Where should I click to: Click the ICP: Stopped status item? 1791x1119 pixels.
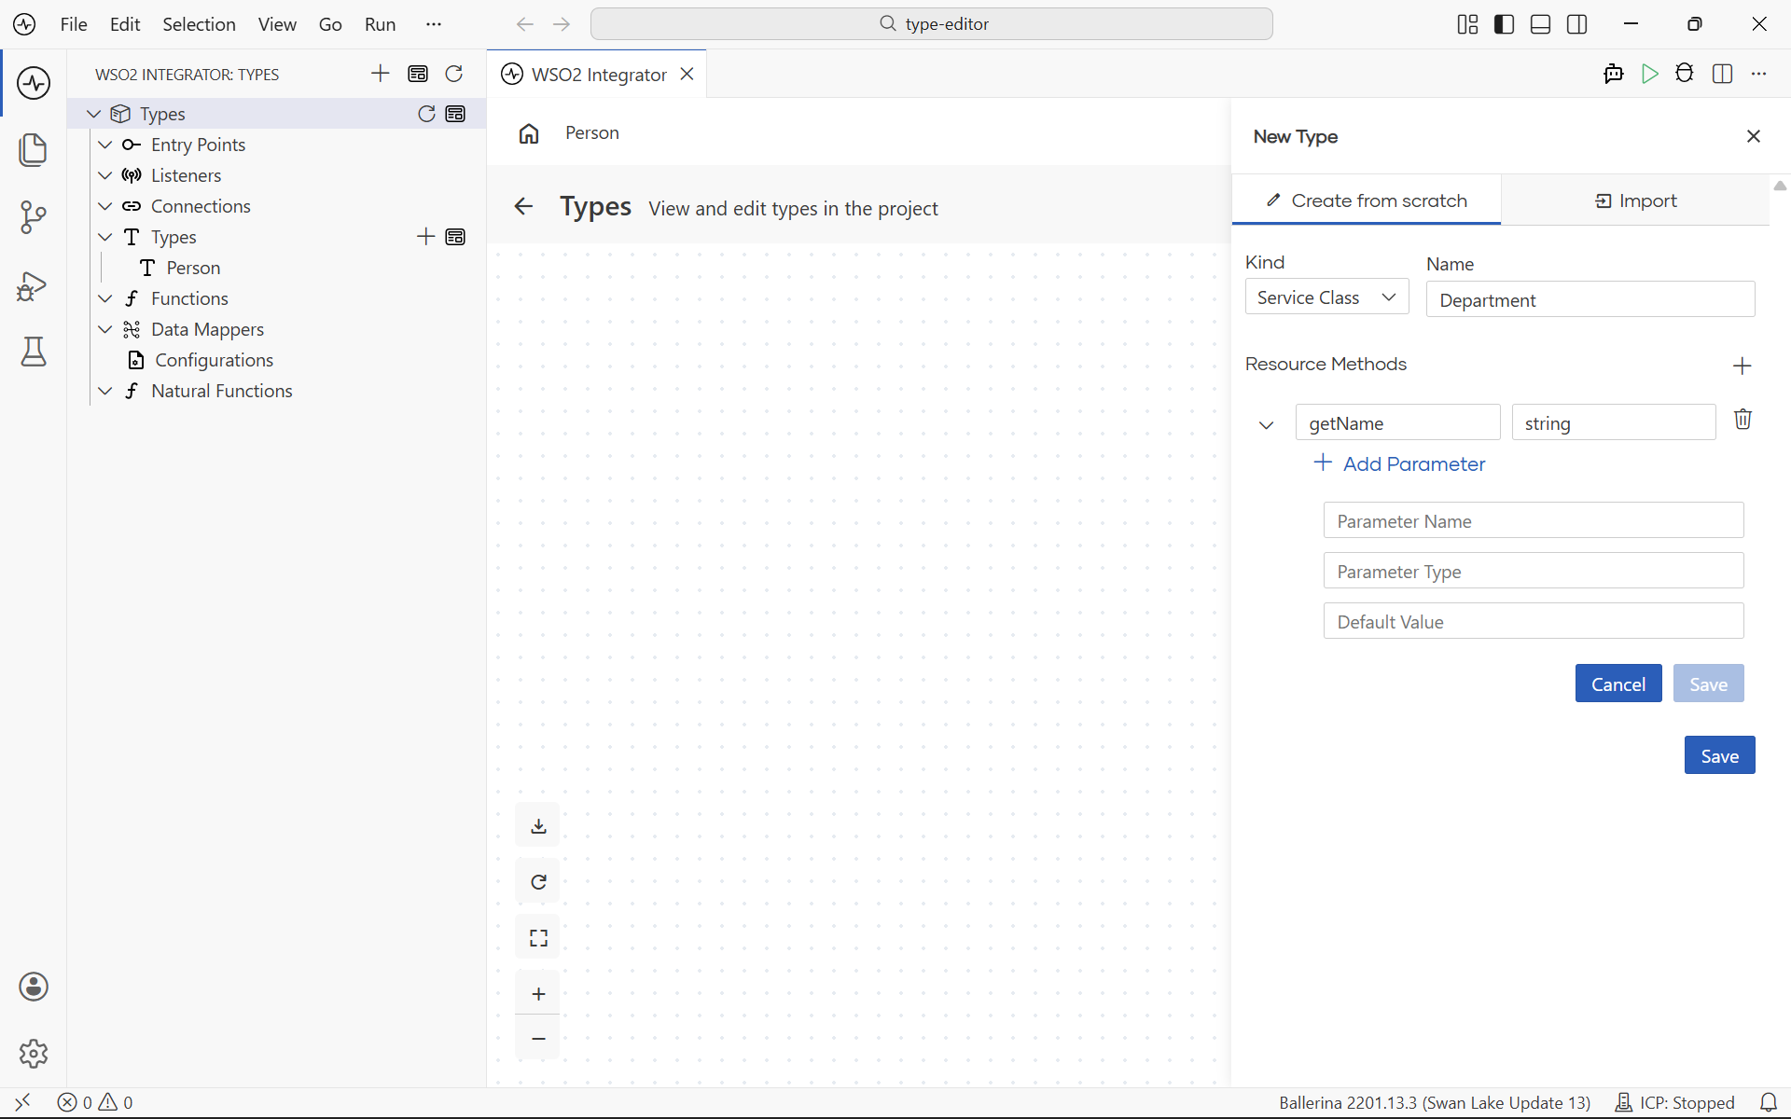pos(1675,1103)
